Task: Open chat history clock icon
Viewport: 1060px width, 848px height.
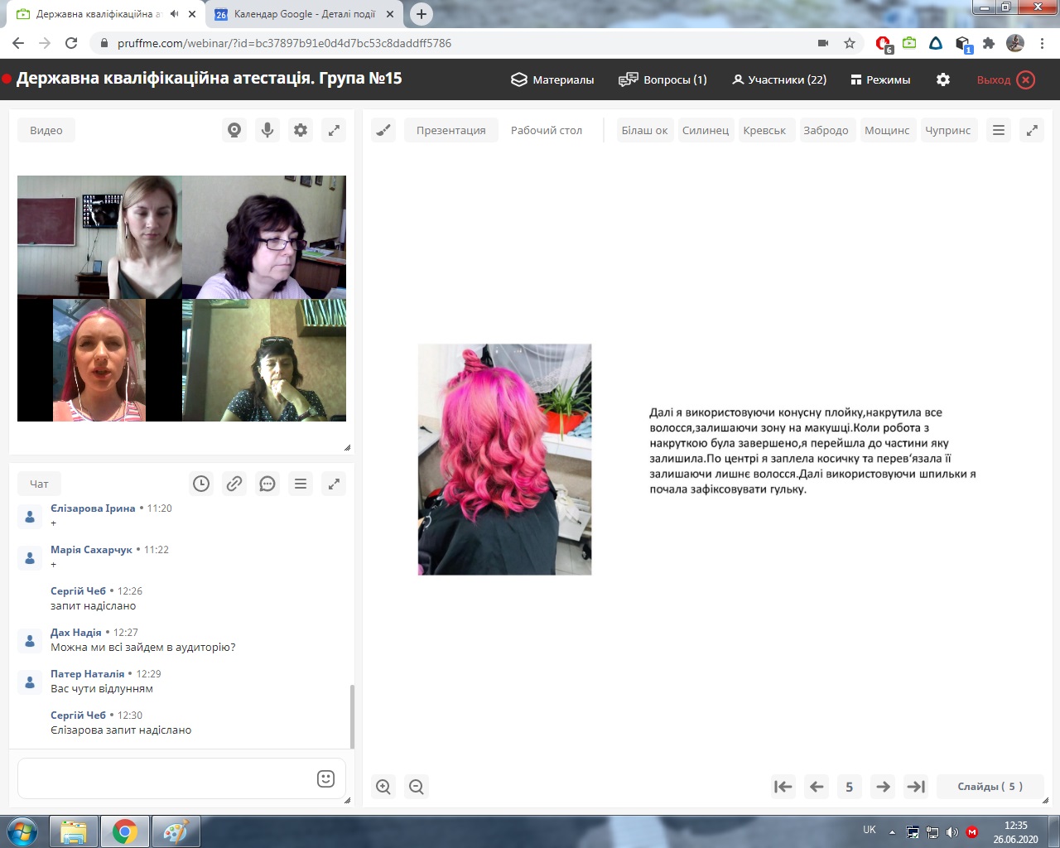Action: [x=201, y=484]
